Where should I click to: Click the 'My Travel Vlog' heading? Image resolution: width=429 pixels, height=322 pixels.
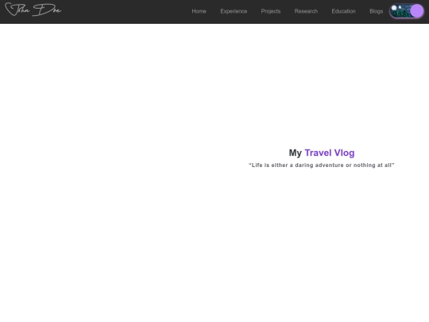coord(322,153)
